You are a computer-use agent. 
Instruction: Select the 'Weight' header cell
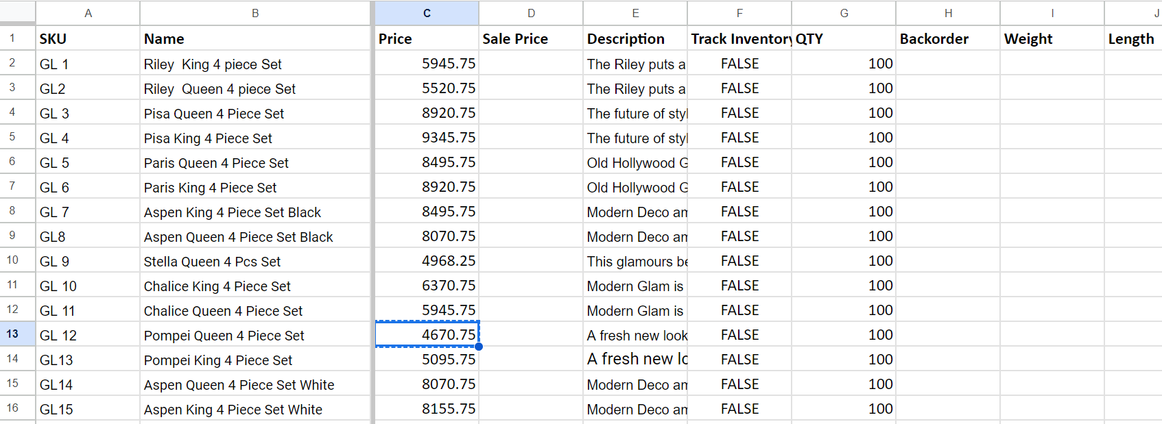click(1052, 39)
